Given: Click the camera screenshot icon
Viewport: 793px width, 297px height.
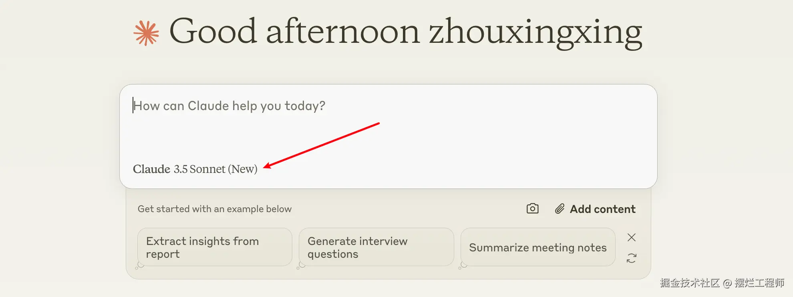Looking at the screenshot, I should pyautogui.click(x=532, y=209).
